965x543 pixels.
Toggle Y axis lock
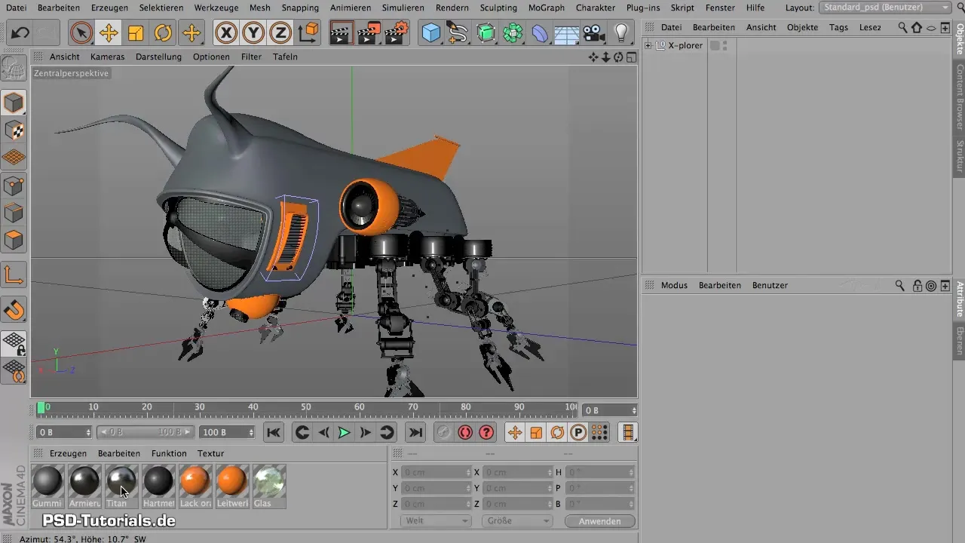point(253,33)
